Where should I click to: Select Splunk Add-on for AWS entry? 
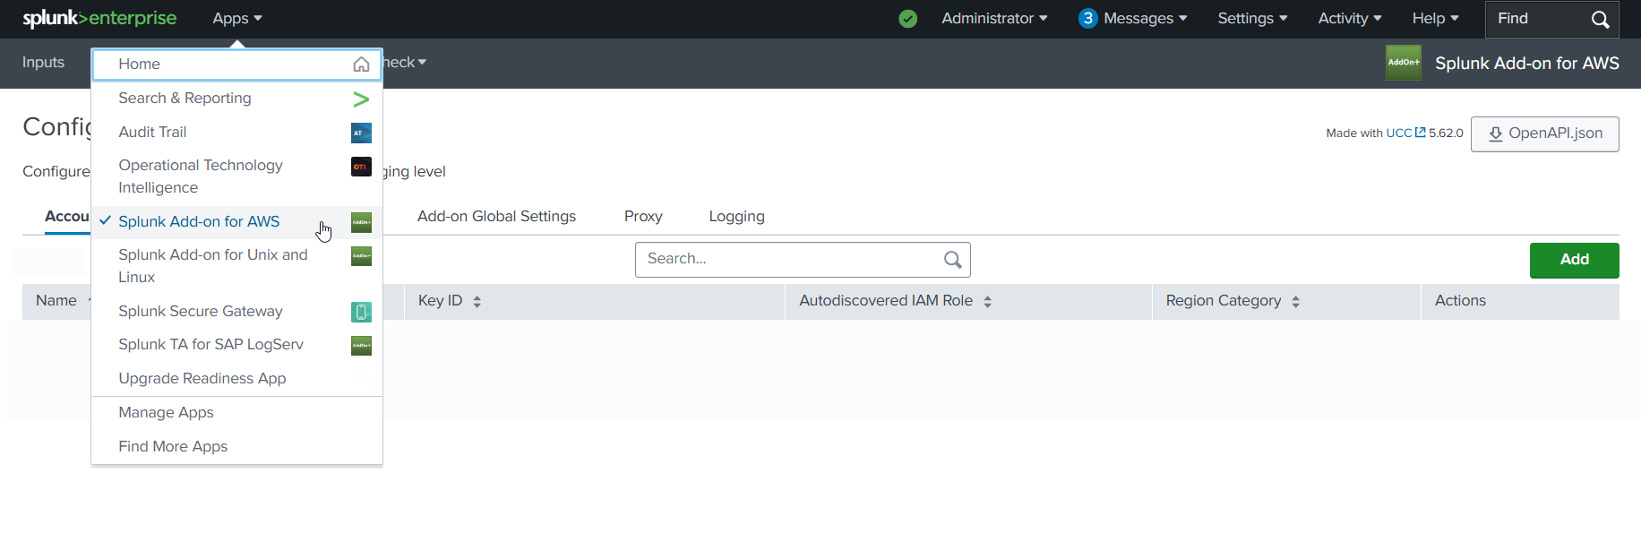click(237, 222)
